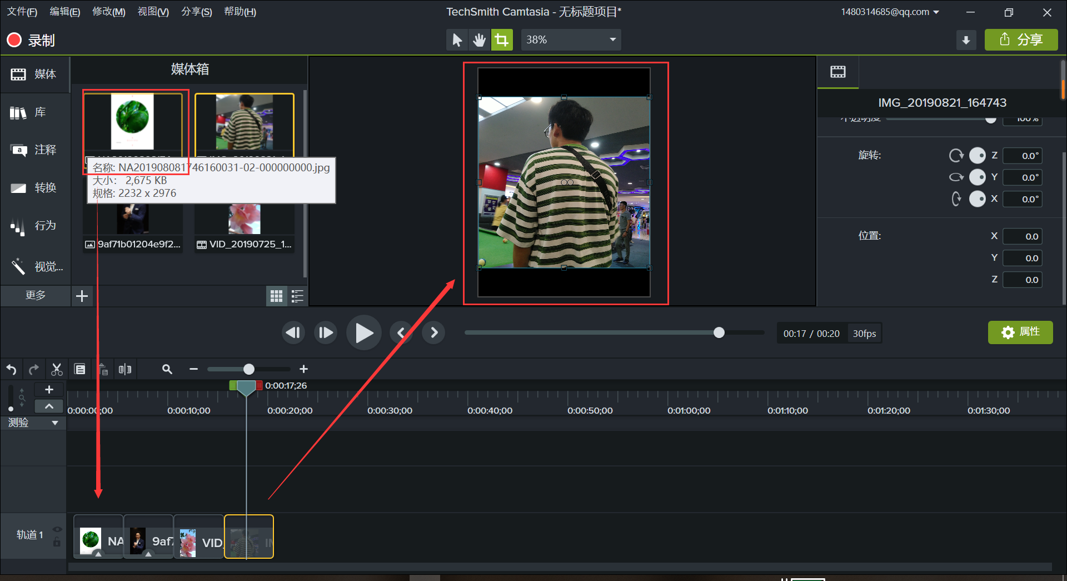Open the 38% canvas zoom dropdown
1067x581 pixels.
[571, 40]
